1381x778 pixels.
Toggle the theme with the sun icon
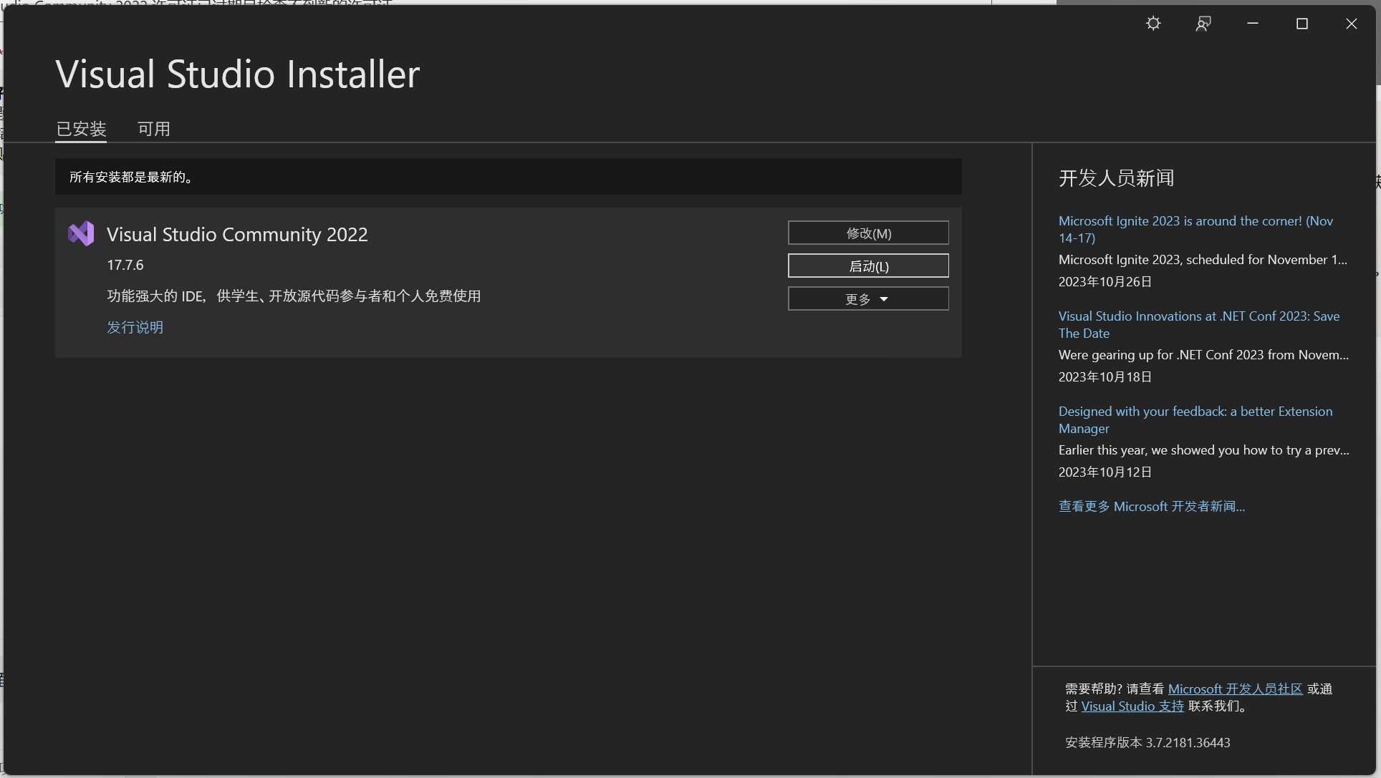point(1153,24)
